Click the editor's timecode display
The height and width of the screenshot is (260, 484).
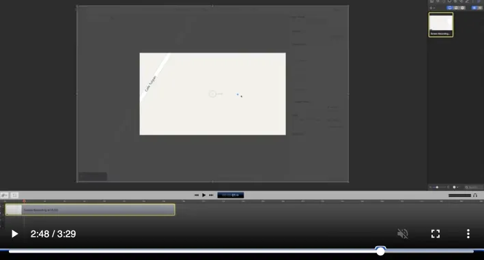231,195
